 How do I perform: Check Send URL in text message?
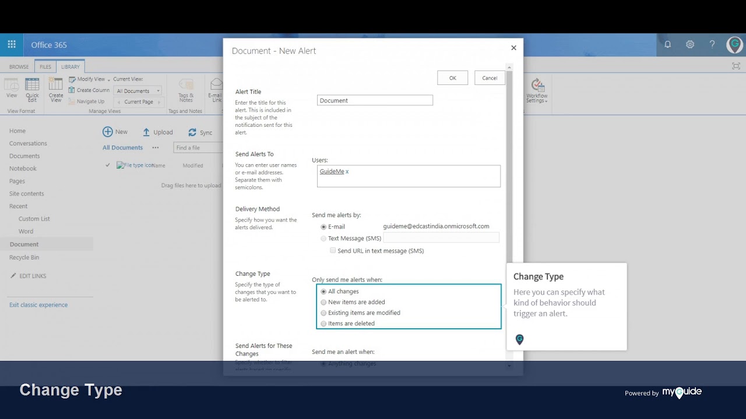(333, 251)
